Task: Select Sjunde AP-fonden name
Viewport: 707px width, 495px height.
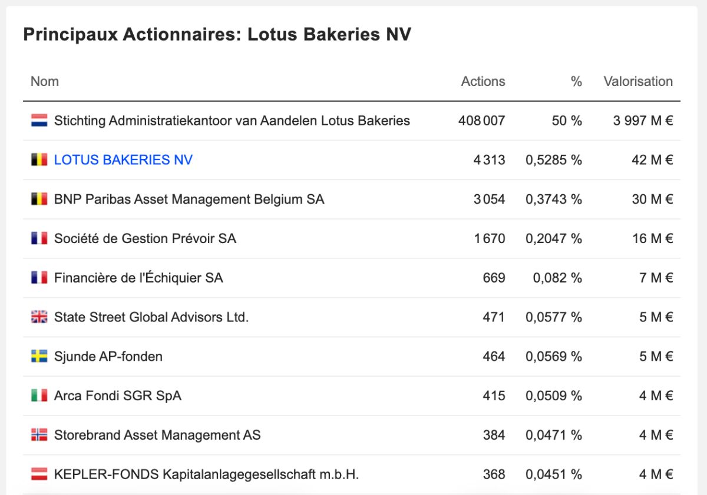Action: (x=108, y=356)
